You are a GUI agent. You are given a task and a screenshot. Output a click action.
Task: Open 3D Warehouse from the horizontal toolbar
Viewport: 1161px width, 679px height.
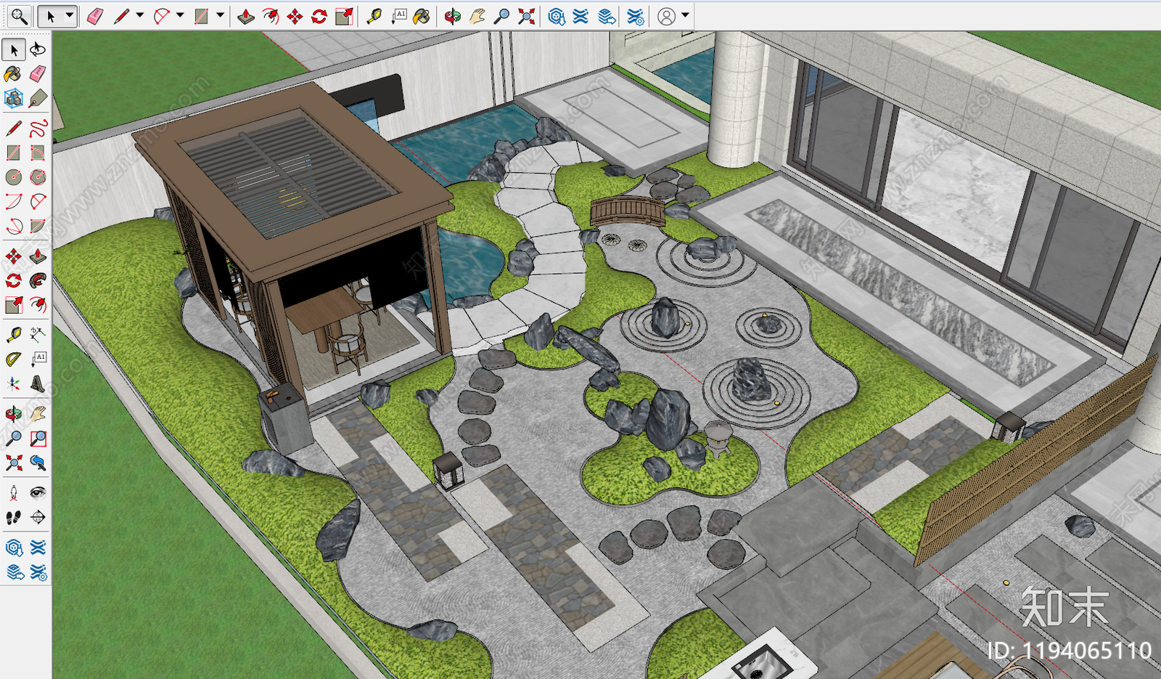coord(557,16)
